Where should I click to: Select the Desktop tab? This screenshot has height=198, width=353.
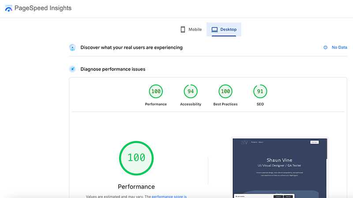(224, 29)
